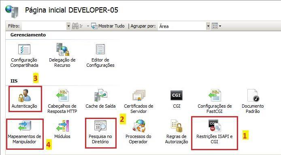This screenshot has height=155, width=281.
Task: Open Mapeamentos de Manipulador
Action: pyautogui.click(x=24, y=132)
